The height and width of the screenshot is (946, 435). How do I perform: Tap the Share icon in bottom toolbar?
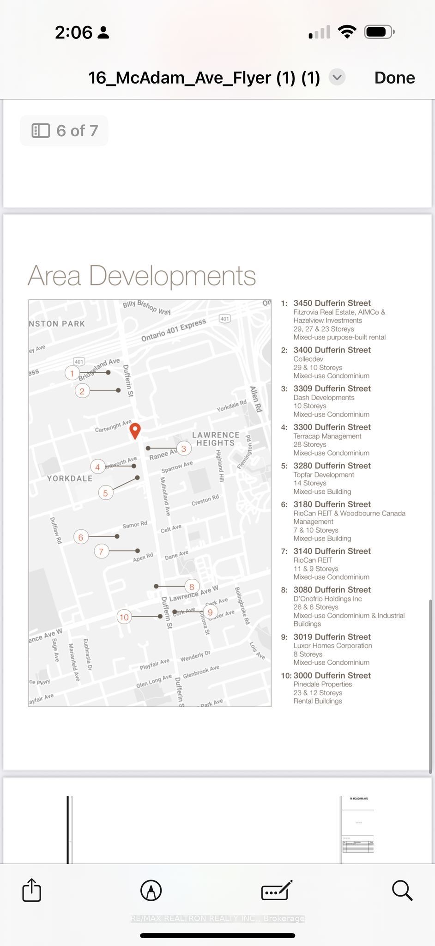pos(32,890)
